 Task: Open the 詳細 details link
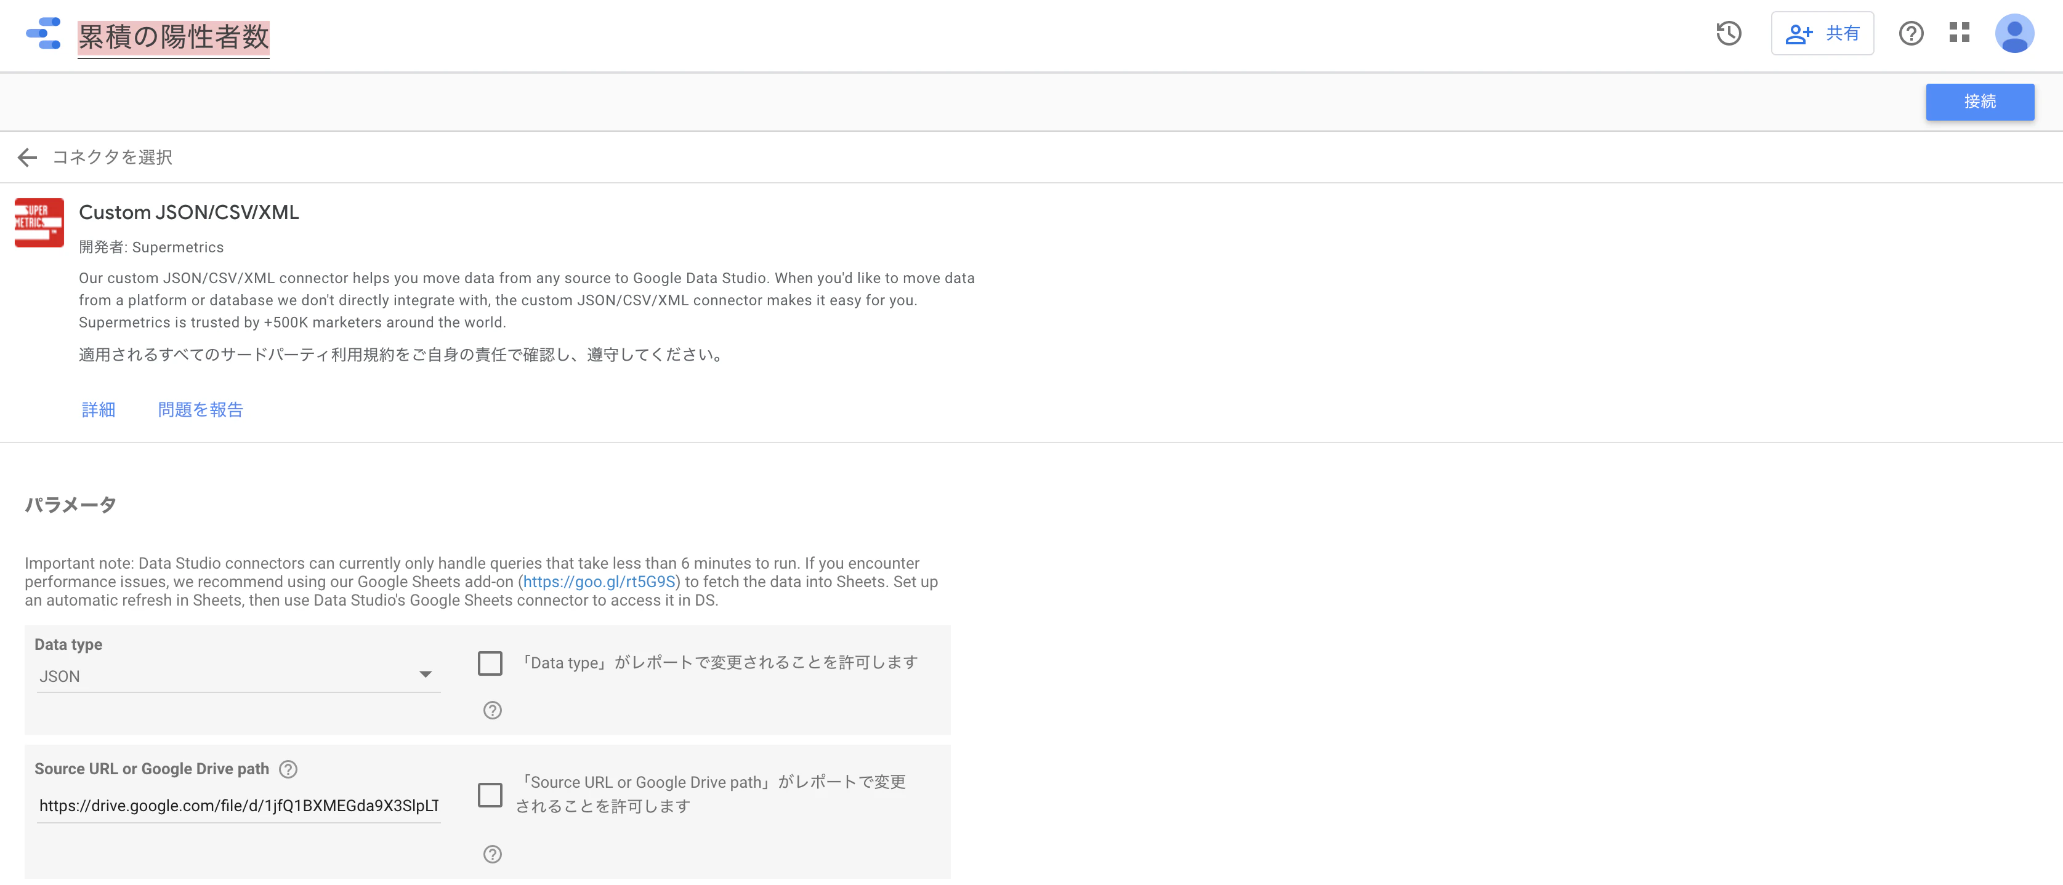99,410
